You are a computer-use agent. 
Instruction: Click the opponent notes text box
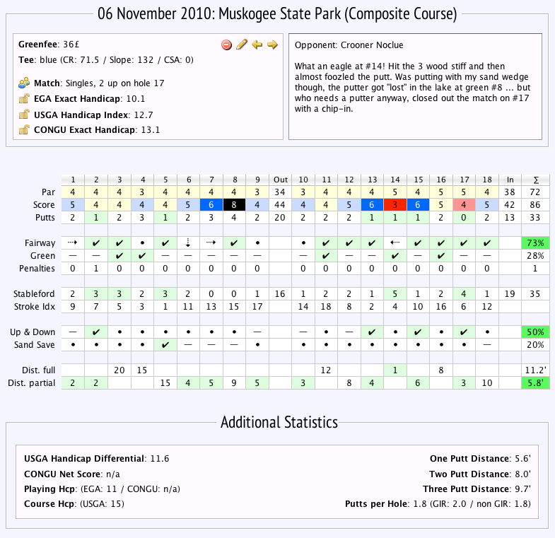pyautogui.click(x=415, y=87)
